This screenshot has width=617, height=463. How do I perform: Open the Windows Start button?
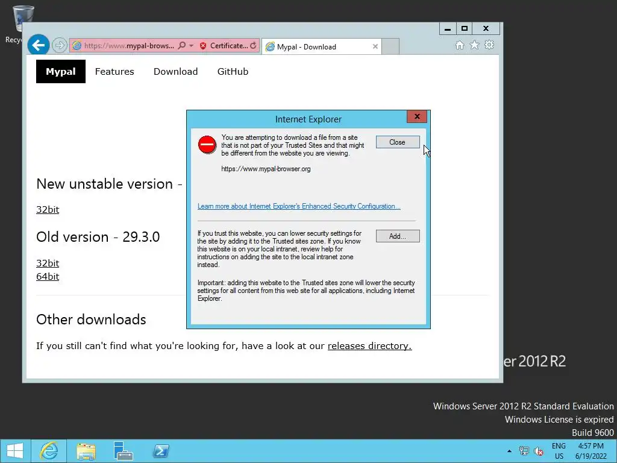[15, 451]
